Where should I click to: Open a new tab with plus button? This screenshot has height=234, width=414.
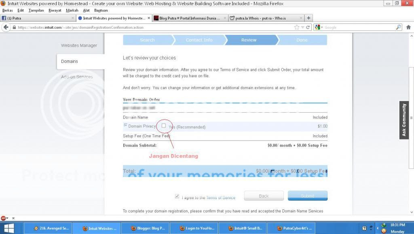coord(308,18)
